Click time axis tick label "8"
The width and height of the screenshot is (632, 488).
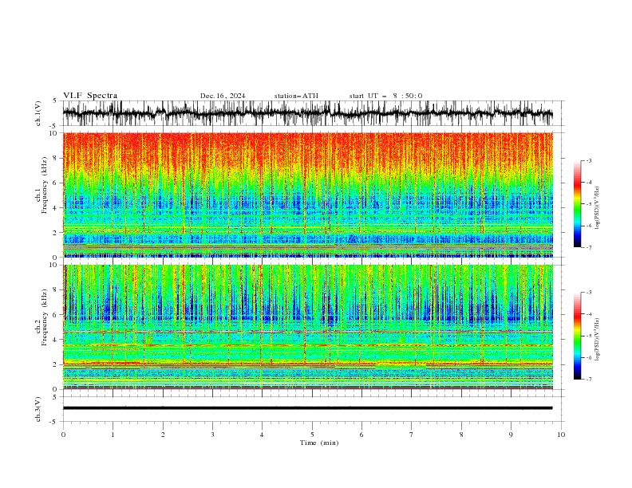(461, 435)
